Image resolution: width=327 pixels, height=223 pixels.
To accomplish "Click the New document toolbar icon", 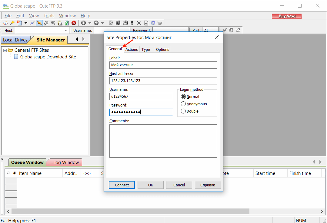I will tap(19, 23).
